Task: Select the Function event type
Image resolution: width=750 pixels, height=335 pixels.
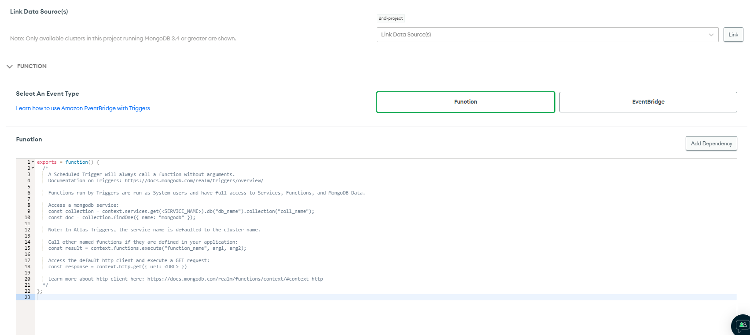Action: tap(466, 102)
